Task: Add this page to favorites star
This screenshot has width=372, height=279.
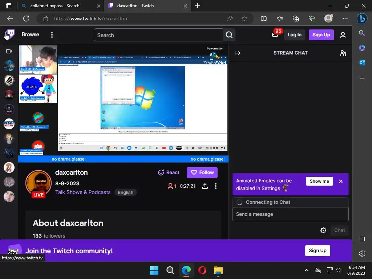Action: 244,19
